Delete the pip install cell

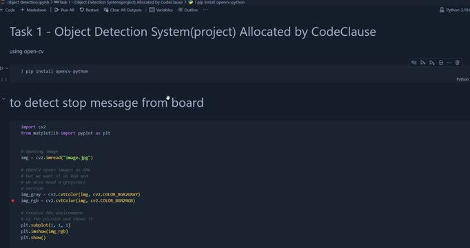457,63
